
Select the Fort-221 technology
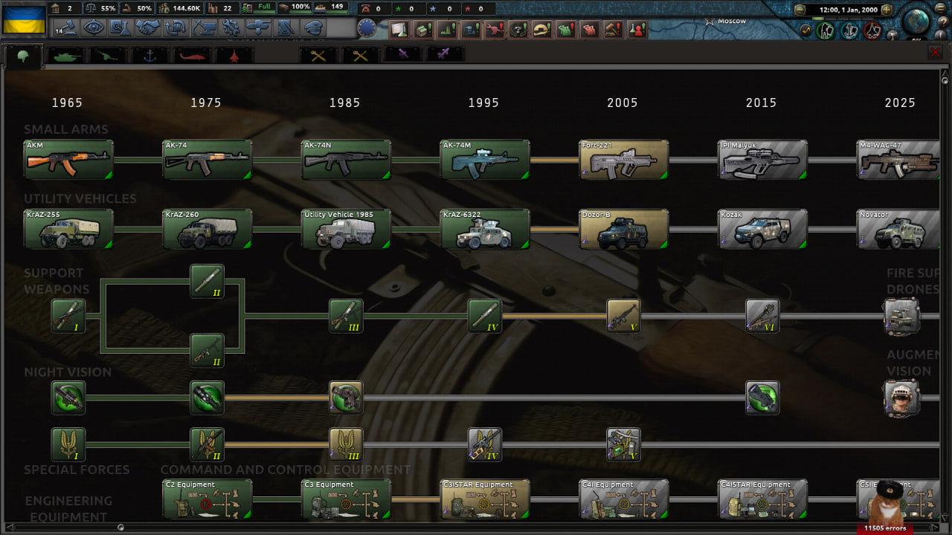[624, 160]
